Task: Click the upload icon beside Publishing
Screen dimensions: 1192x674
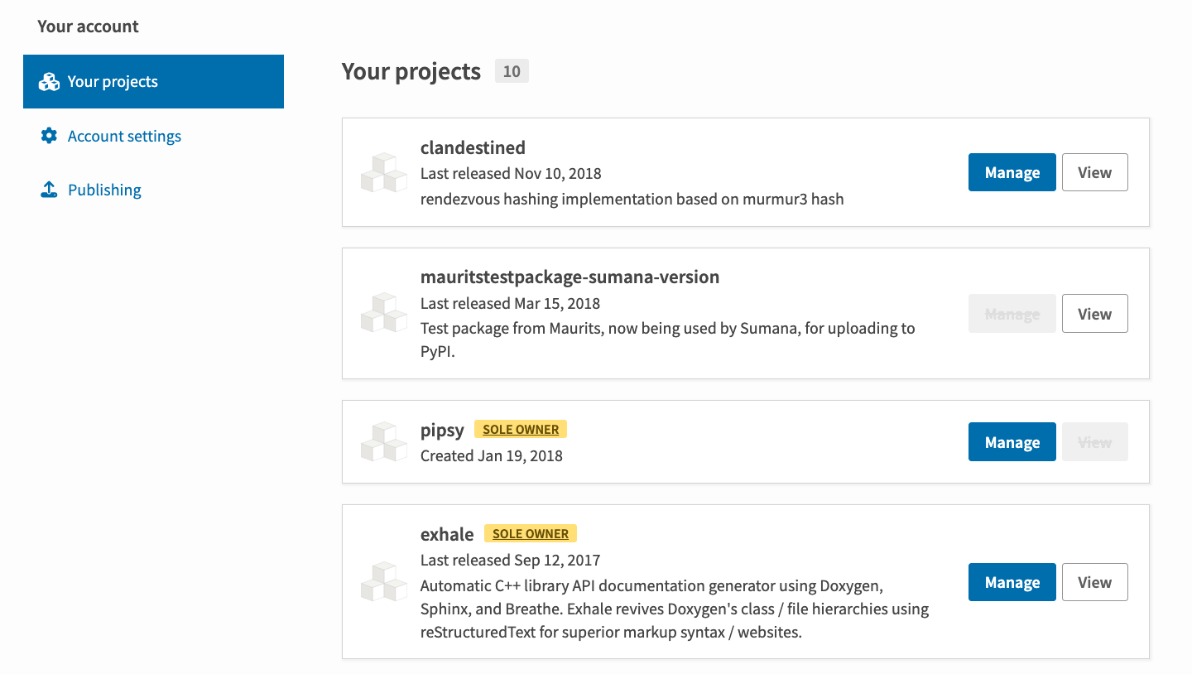Action: [50, 190]
